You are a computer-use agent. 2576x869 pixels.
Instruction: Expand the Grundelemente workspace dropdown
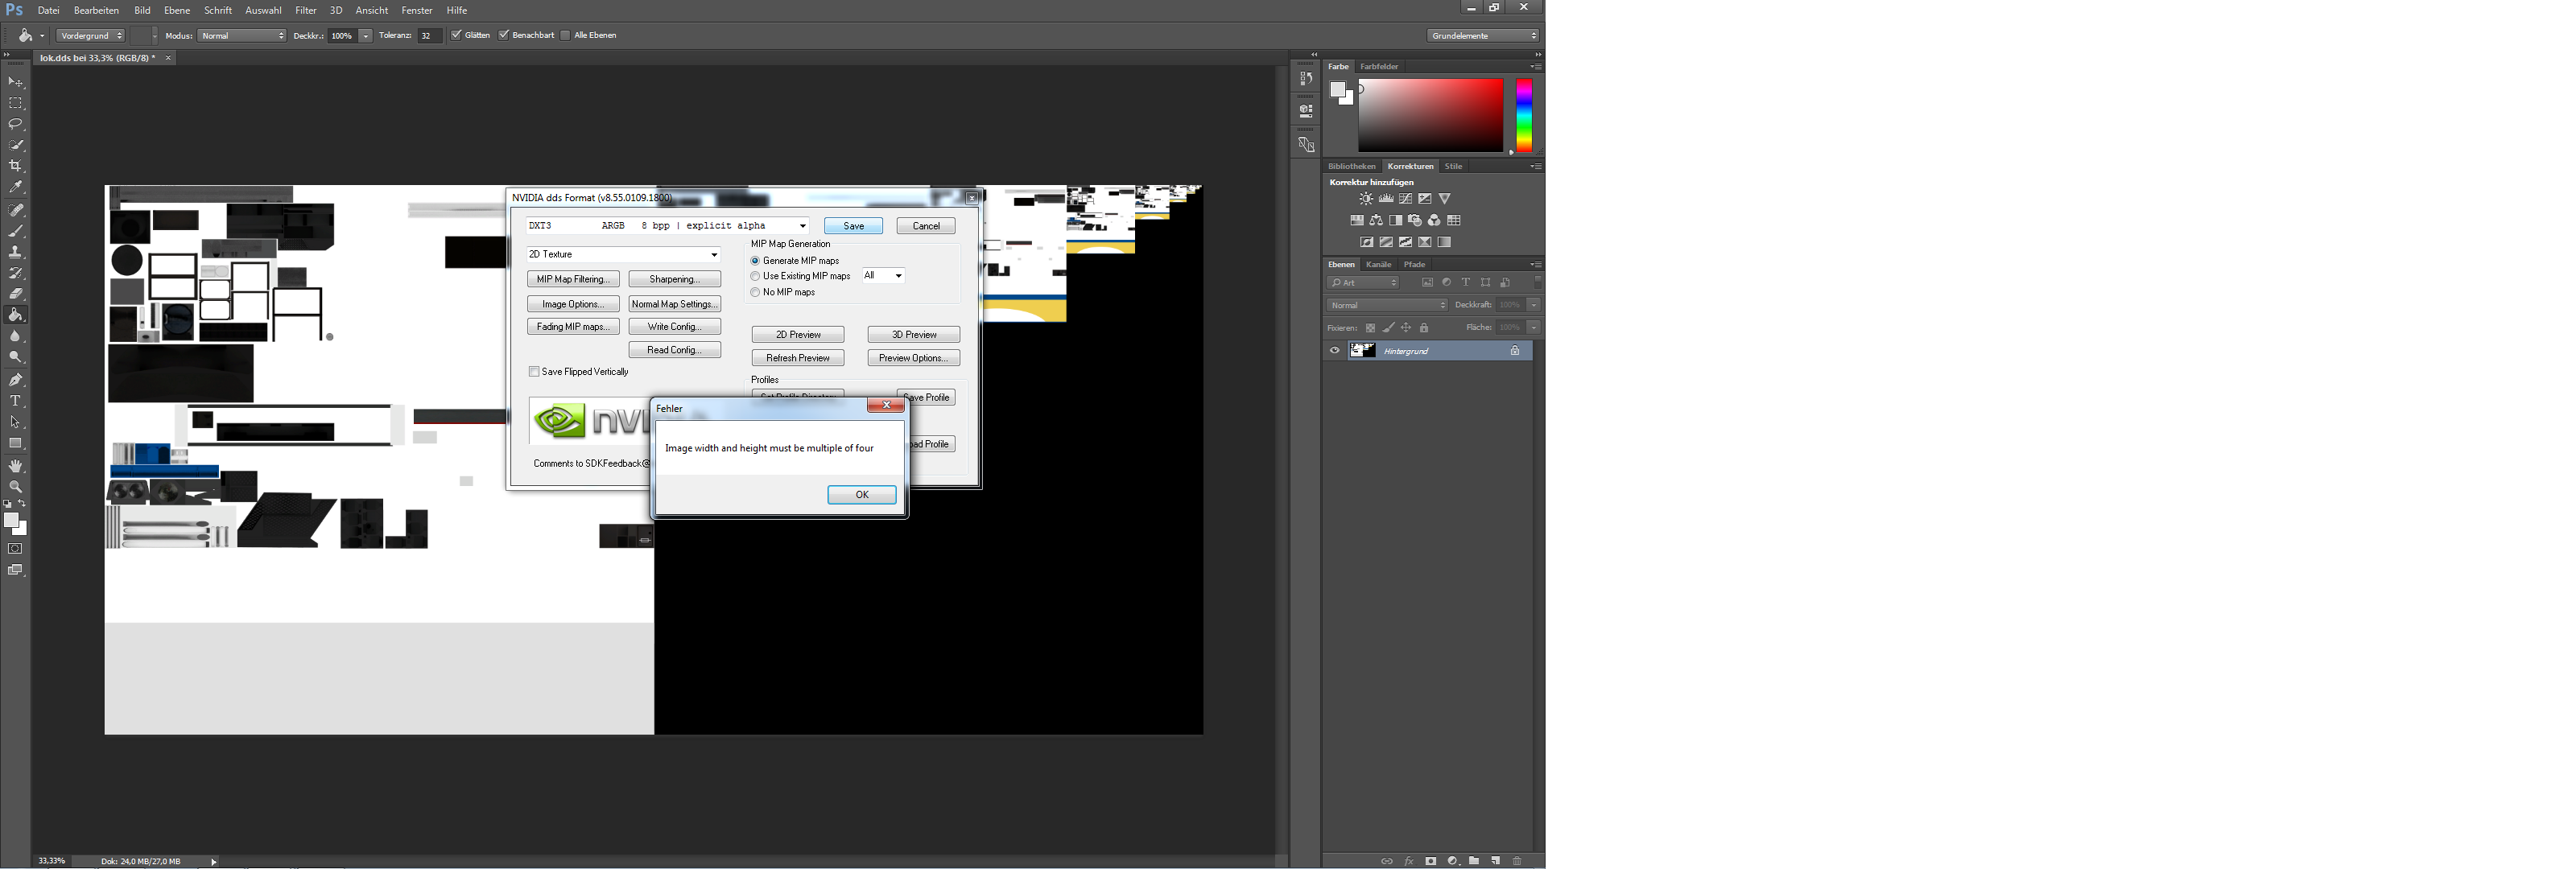(x=1483, y=35)
